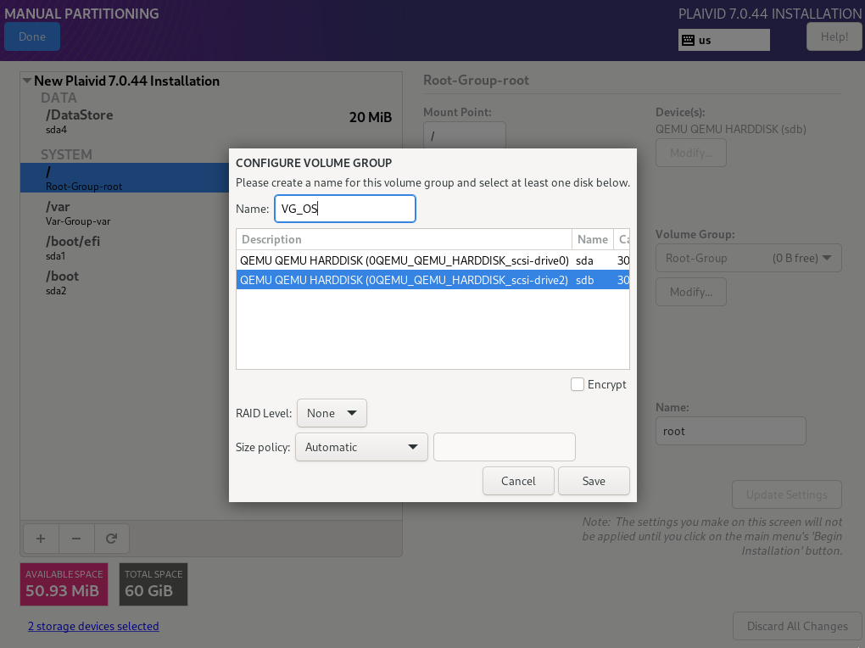865x648 pixels.
Task: Click the 20 MiB size of /DataStore
Action: (x=370, y=117)
